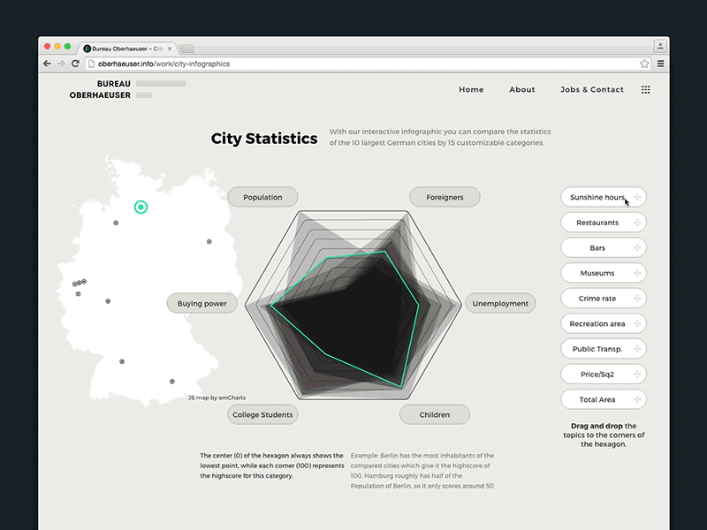Click the Population hexagon corner label

pos(262,197)
